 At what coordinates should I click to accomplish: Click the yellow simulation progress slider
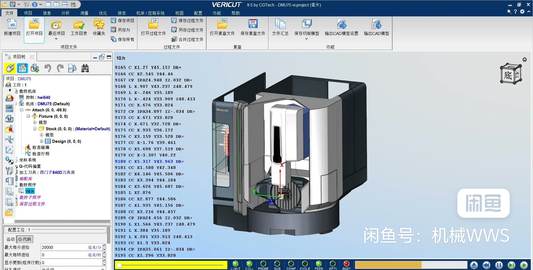tap(170, 265)
